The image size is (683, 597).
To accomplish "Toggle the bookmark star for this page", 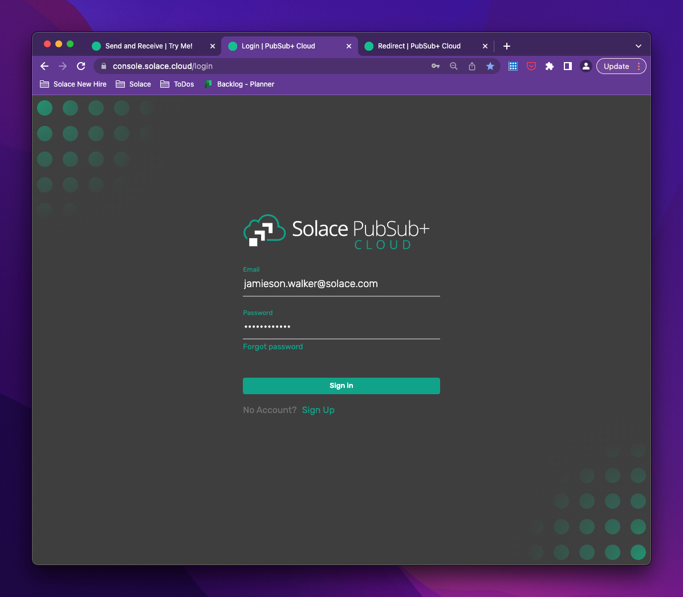I will coord(490,66).
